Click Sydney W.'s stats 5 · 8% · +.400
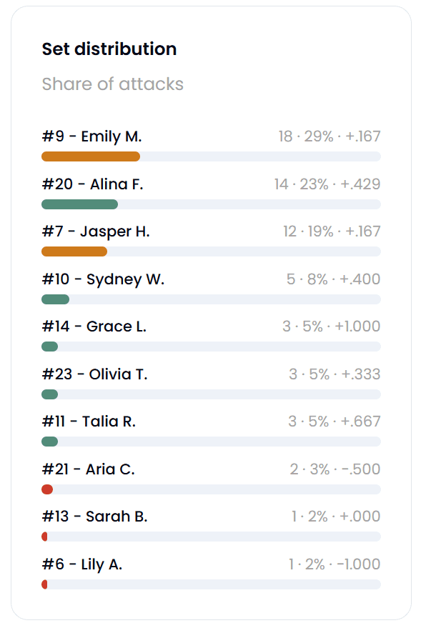Image resolution: width=421 pixels, height=628 pixels. (x=333, y=279)
